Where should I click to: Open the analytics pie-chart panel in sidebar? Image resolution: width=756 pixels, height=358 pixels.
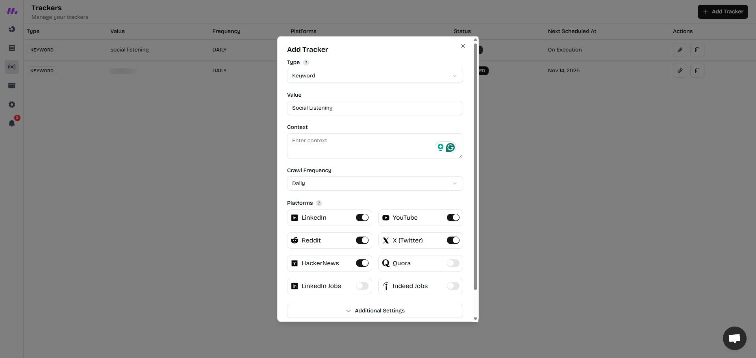[x=12, y=29]
